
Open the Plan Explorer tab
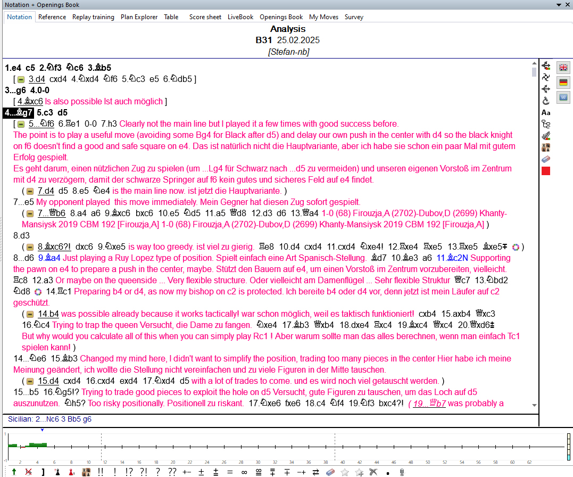tap(139, 17)
